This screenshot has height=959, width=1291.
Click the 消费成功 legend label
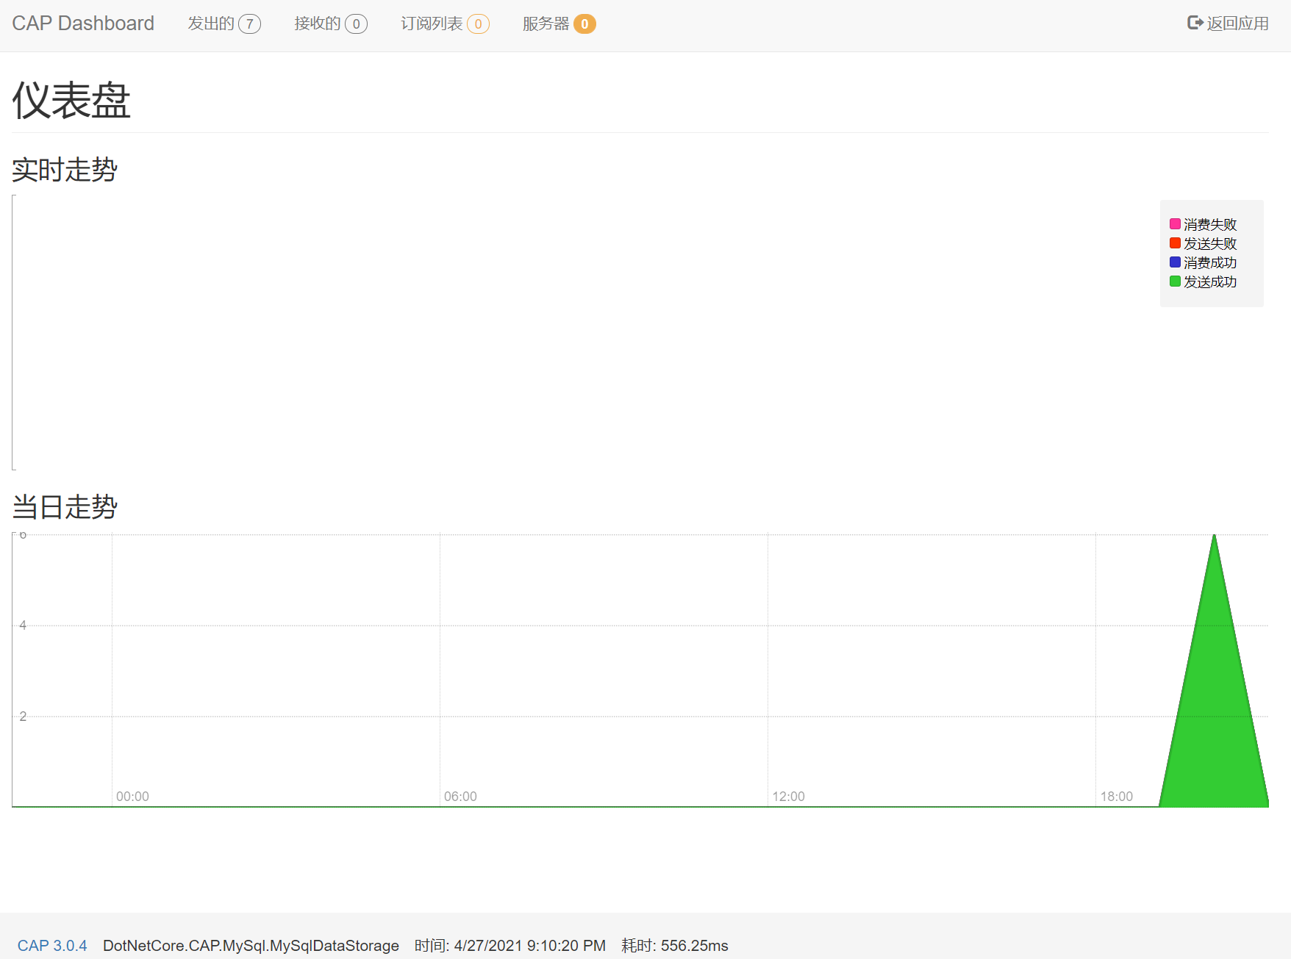(1210, 262)
